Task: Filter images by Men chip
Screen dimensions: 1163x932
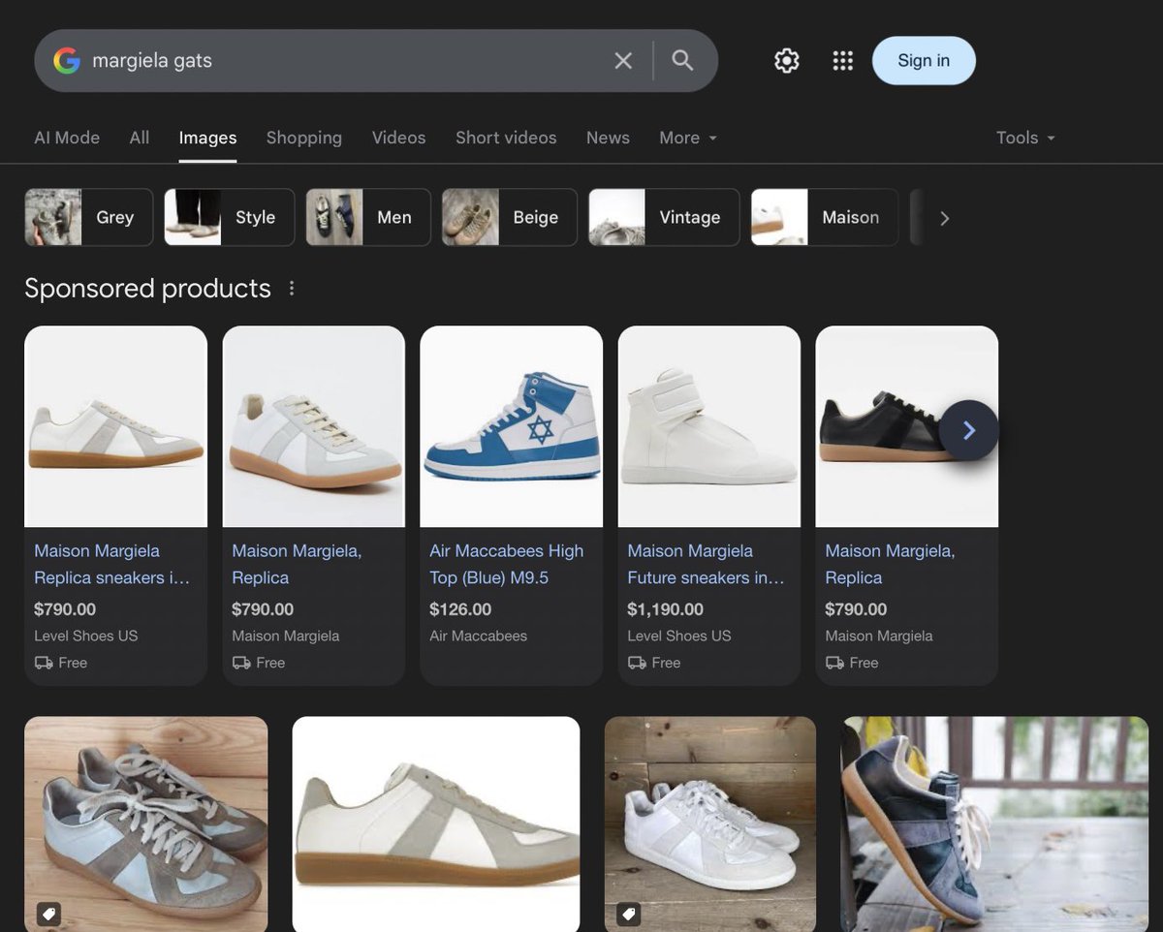Action: pyautogui.click(x=368, y=217)
